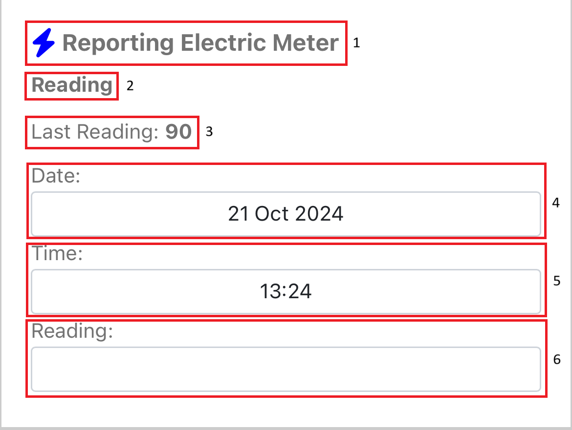Click annotation number 1 beside the title
Viewport: 572px width, 430px height.
pos(356,43)
